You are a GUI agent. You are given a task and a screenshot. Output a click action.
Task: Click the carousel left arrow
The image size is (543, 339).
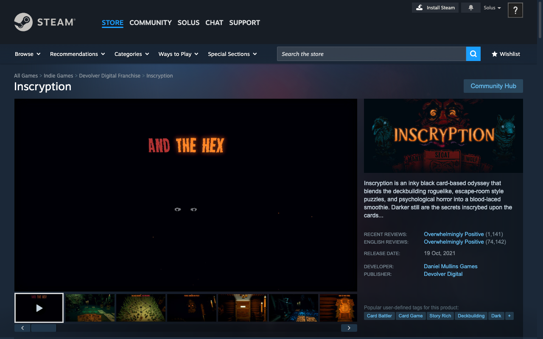coord(22,328)
